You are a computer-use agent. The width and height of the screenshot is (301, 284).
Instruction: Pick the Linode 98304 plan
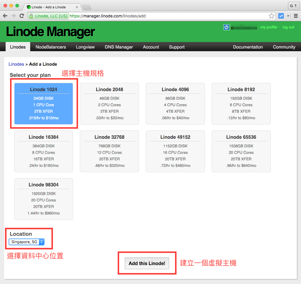pyautogui.click(x=43, y=199)
